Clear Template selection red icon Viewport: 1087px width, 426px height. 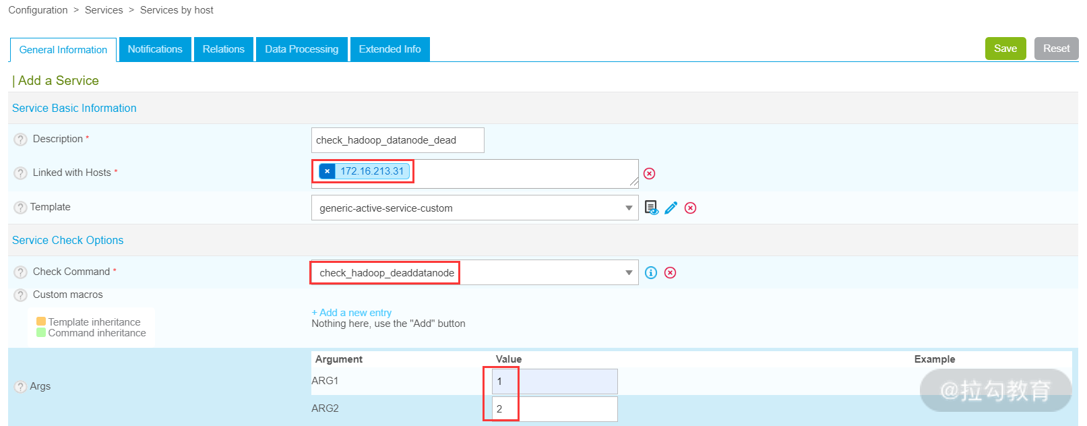click(x=691, y=208)
